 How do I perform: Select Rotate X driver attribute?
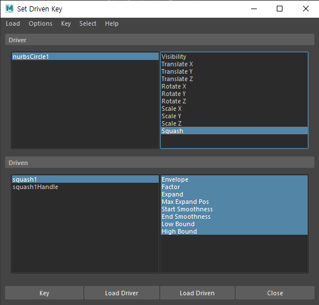click(x=234, y=86)
